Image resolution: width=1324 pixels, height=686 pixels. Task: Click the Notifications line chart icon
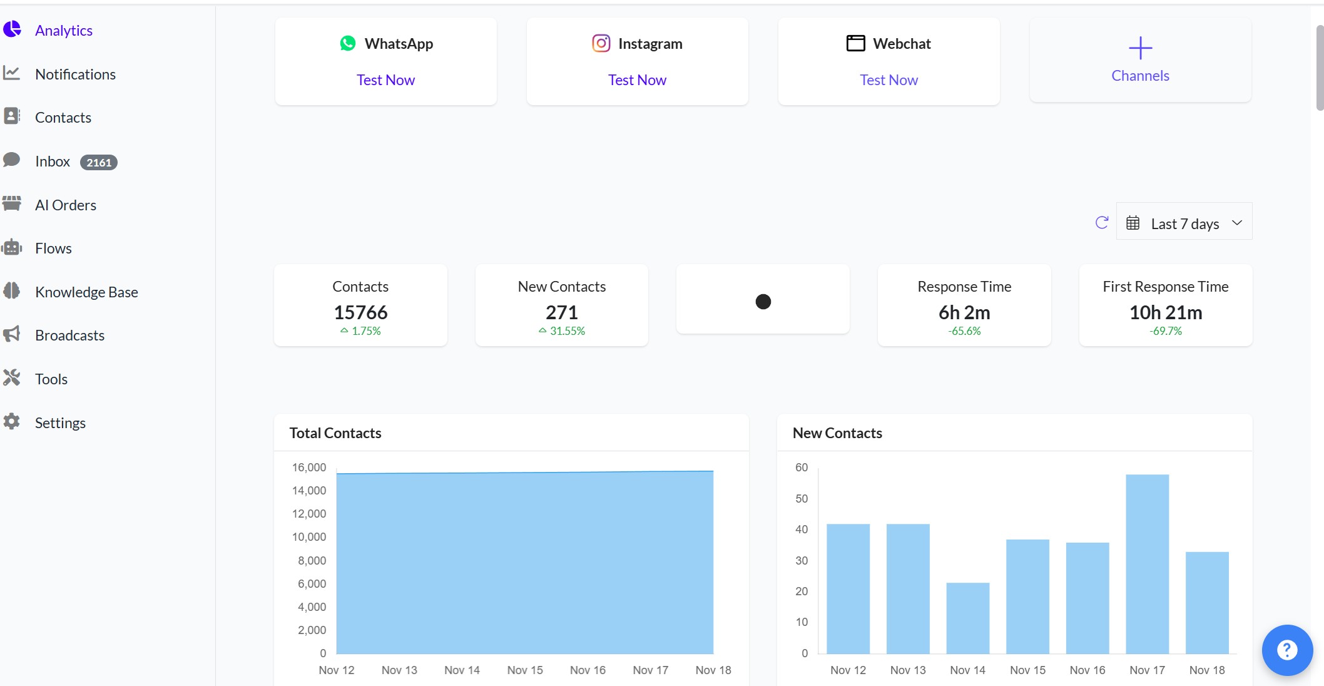pyautogui.click(x=12, y=73)
